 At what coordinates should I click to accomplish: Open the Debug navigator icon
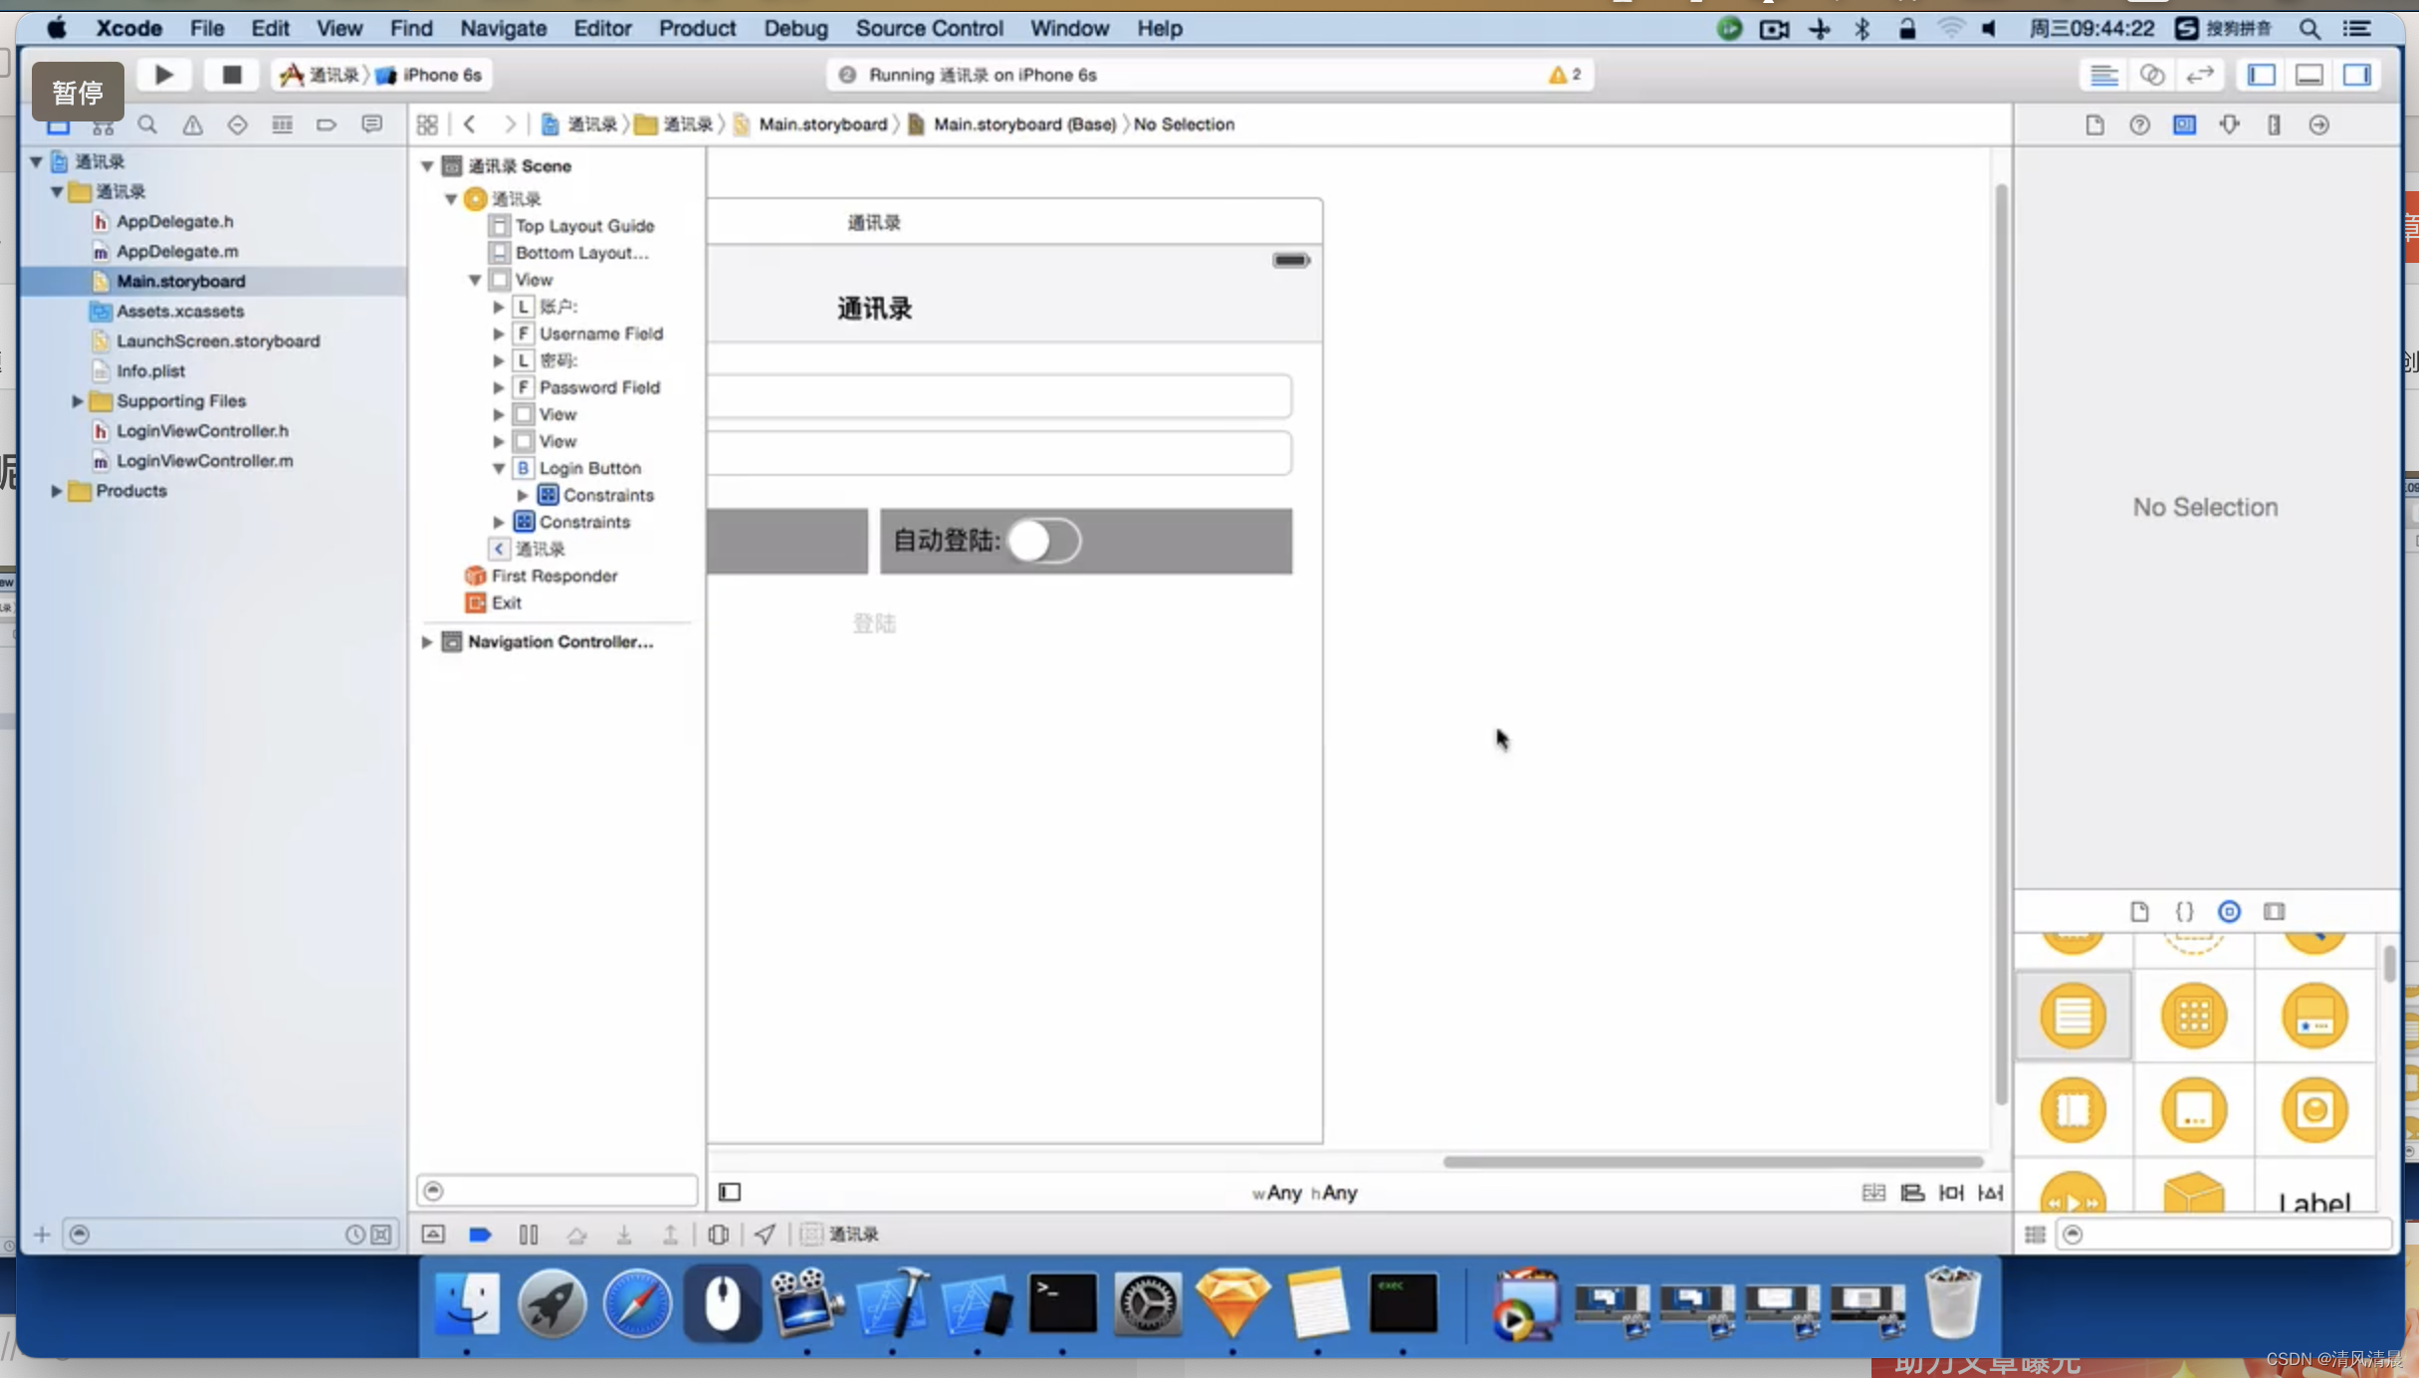pyautogui.click(x=282, y=125)
